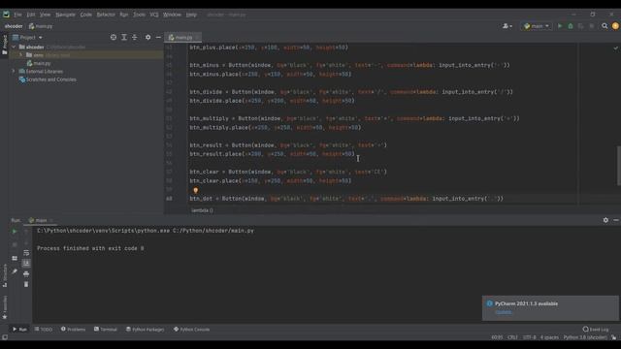Viewport: 621px width, 349px height.
Task: Toggle scroll to end icon in Run panel
Action: pyautogui.click(x=26, y=263)
